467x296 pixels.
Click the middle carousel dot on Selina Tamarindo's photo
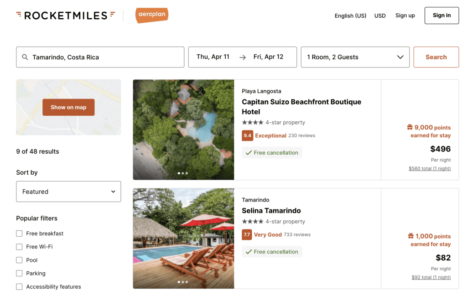[183, 282]
